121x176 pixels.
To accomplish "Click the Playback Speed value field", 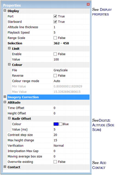I will (x=71, y=33).
